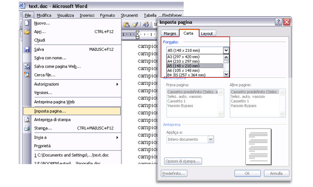Open recent file text.doc
This screenshot has width=313, height=187.
pyautogui.click(x=72, y=155)
